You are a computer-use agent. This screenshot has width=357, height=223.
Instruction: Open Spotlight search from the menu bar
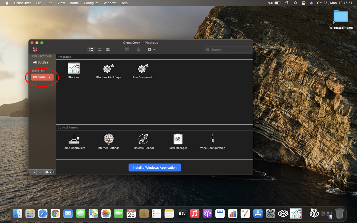[x=296, y=3]
